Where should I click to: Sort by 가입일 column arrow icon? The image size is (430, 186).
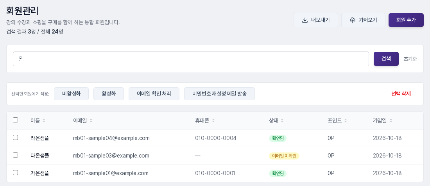coord(391,120)
